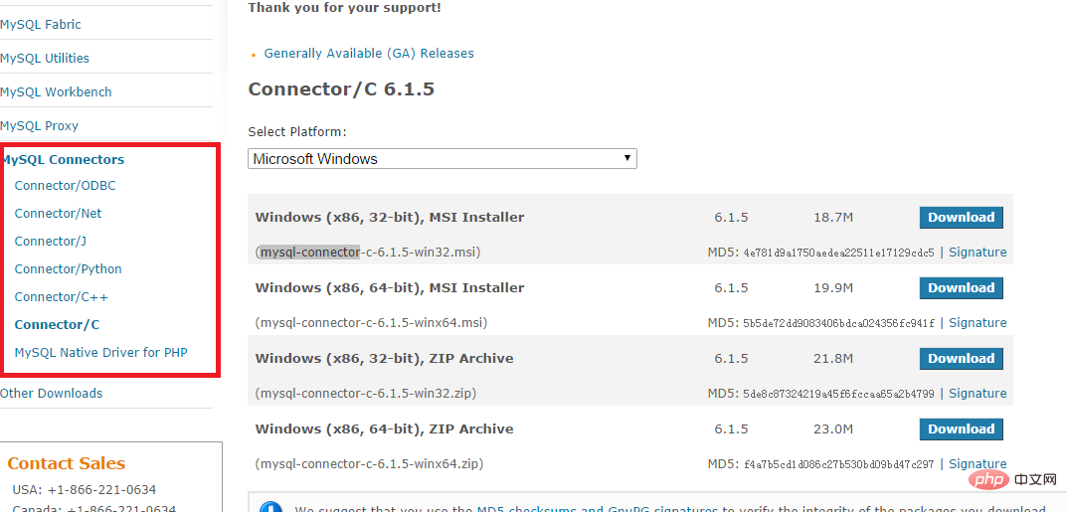This screenshot has height=512, width=1067.
Task: Open MySQL Workbench sidebar link
Action: coord(56,91)
